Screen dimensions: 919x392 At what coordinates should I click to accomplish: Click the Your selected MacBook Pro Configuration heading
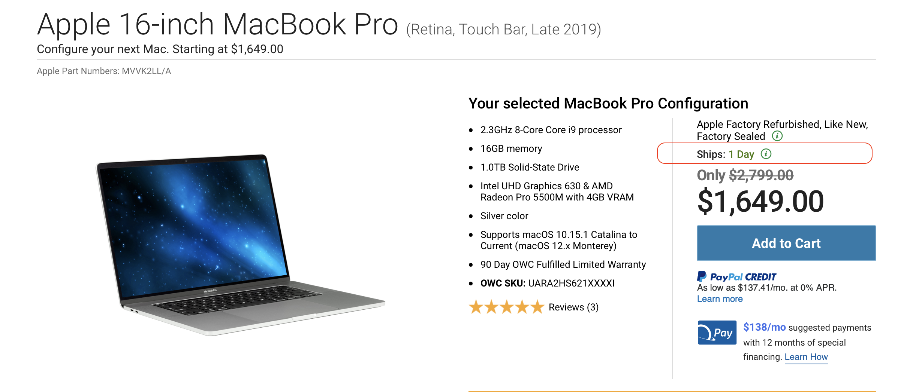pyautogui.click(x=608, y=103)
